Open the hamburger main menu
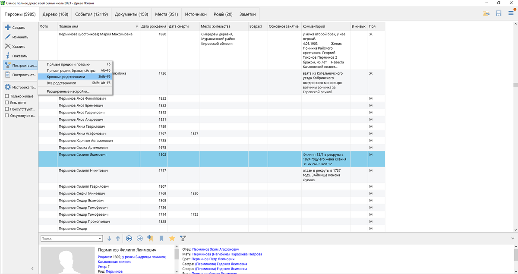The width and height of the screenshot is (518, 274). 511,14
